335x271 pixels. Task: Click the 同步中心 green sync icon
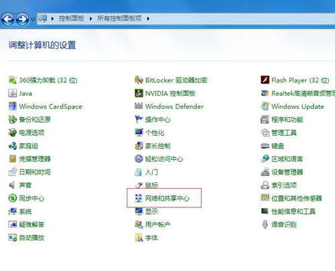coord(13,198)
